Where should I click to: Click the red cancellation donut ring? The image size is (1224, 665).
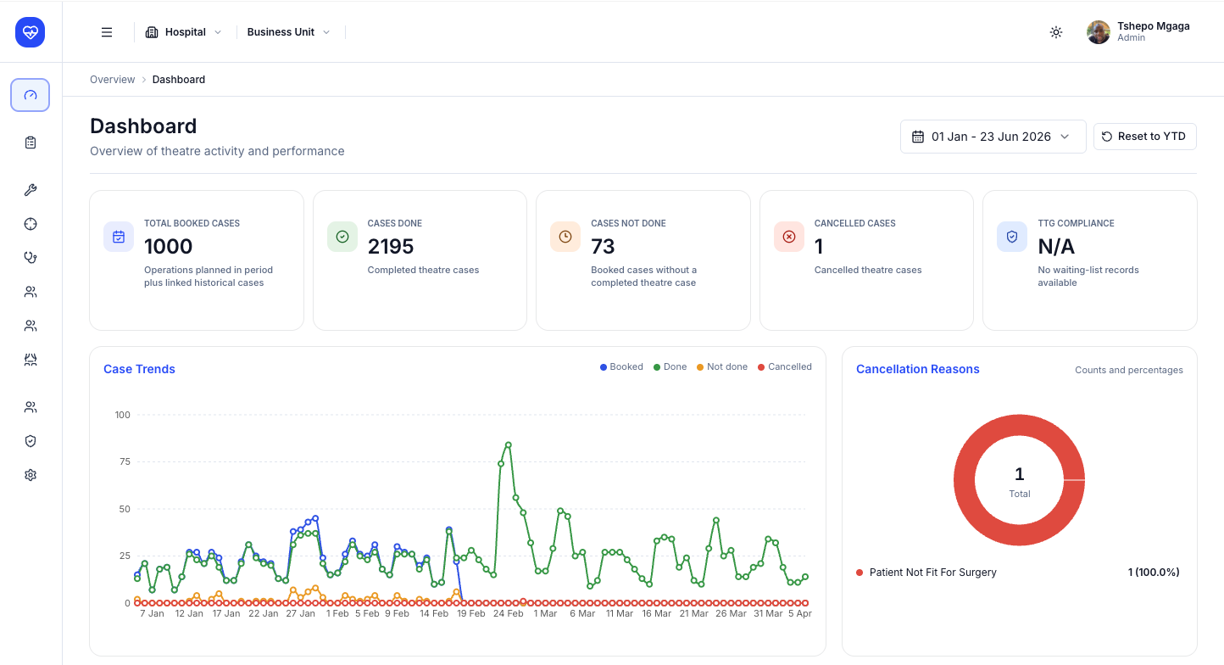(965, 480)
